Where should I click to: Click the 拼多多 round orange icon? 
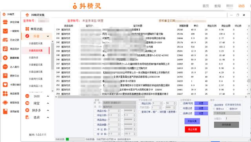27,110
